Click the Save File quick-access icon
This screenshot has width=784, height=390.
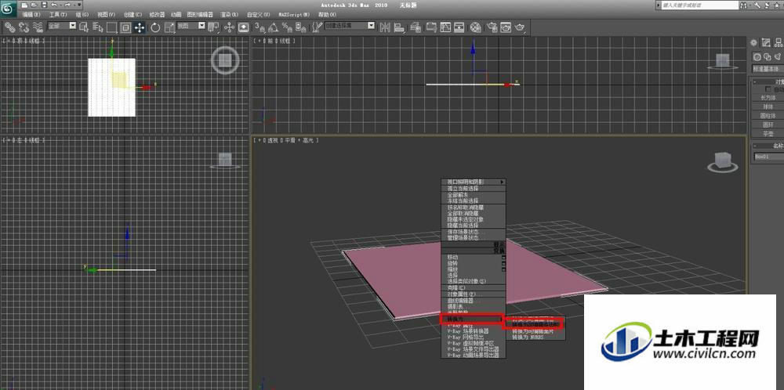pyautogui.click(x=44, y=5)
